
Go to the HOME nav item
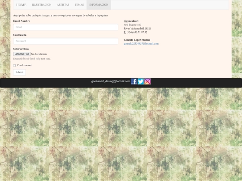[21, 5]
